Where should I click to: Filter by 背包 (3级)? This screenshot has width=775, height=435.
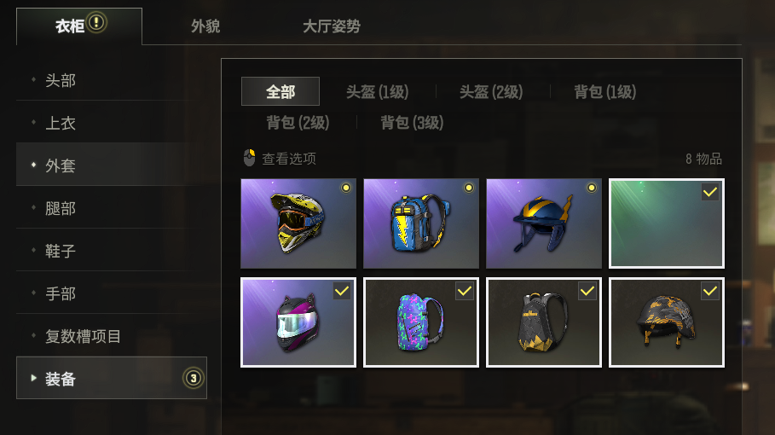(412, 122)
